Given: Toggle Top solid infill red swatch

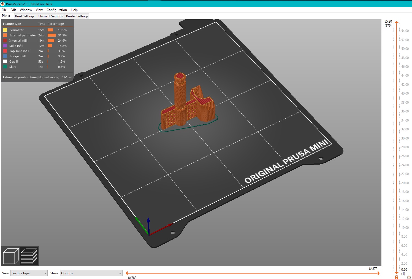Looking at the screenshot, I should (5, 51).
